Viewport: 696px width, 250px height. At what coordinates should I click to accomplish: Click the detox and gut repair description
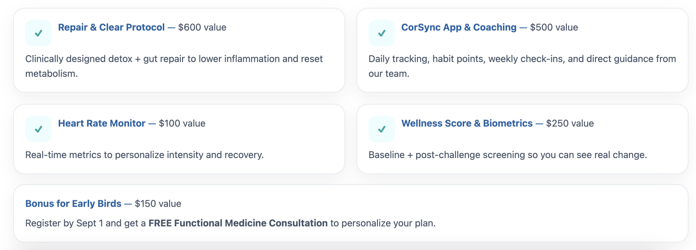pyautogui.click(x=174, y=66)
